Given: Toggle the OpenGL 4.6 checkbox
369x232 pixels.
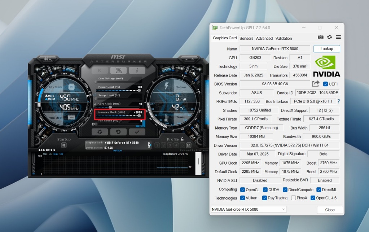Looking at the screenshot, I should point(313,198).
